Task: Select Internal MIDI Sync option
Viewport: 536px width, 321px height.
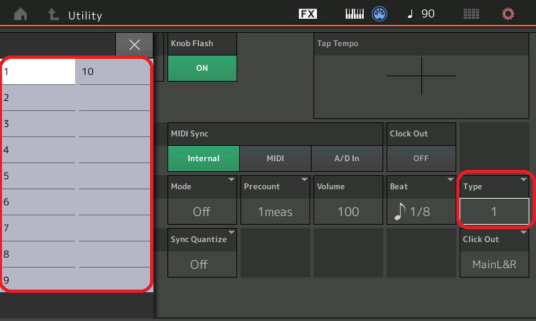Action: tap(204, 158)
